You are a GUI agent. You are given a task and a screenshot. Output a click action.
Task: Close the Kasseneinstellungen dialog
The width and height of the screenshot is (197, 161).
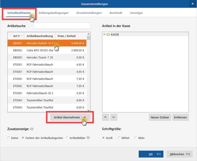pos(193,4)
